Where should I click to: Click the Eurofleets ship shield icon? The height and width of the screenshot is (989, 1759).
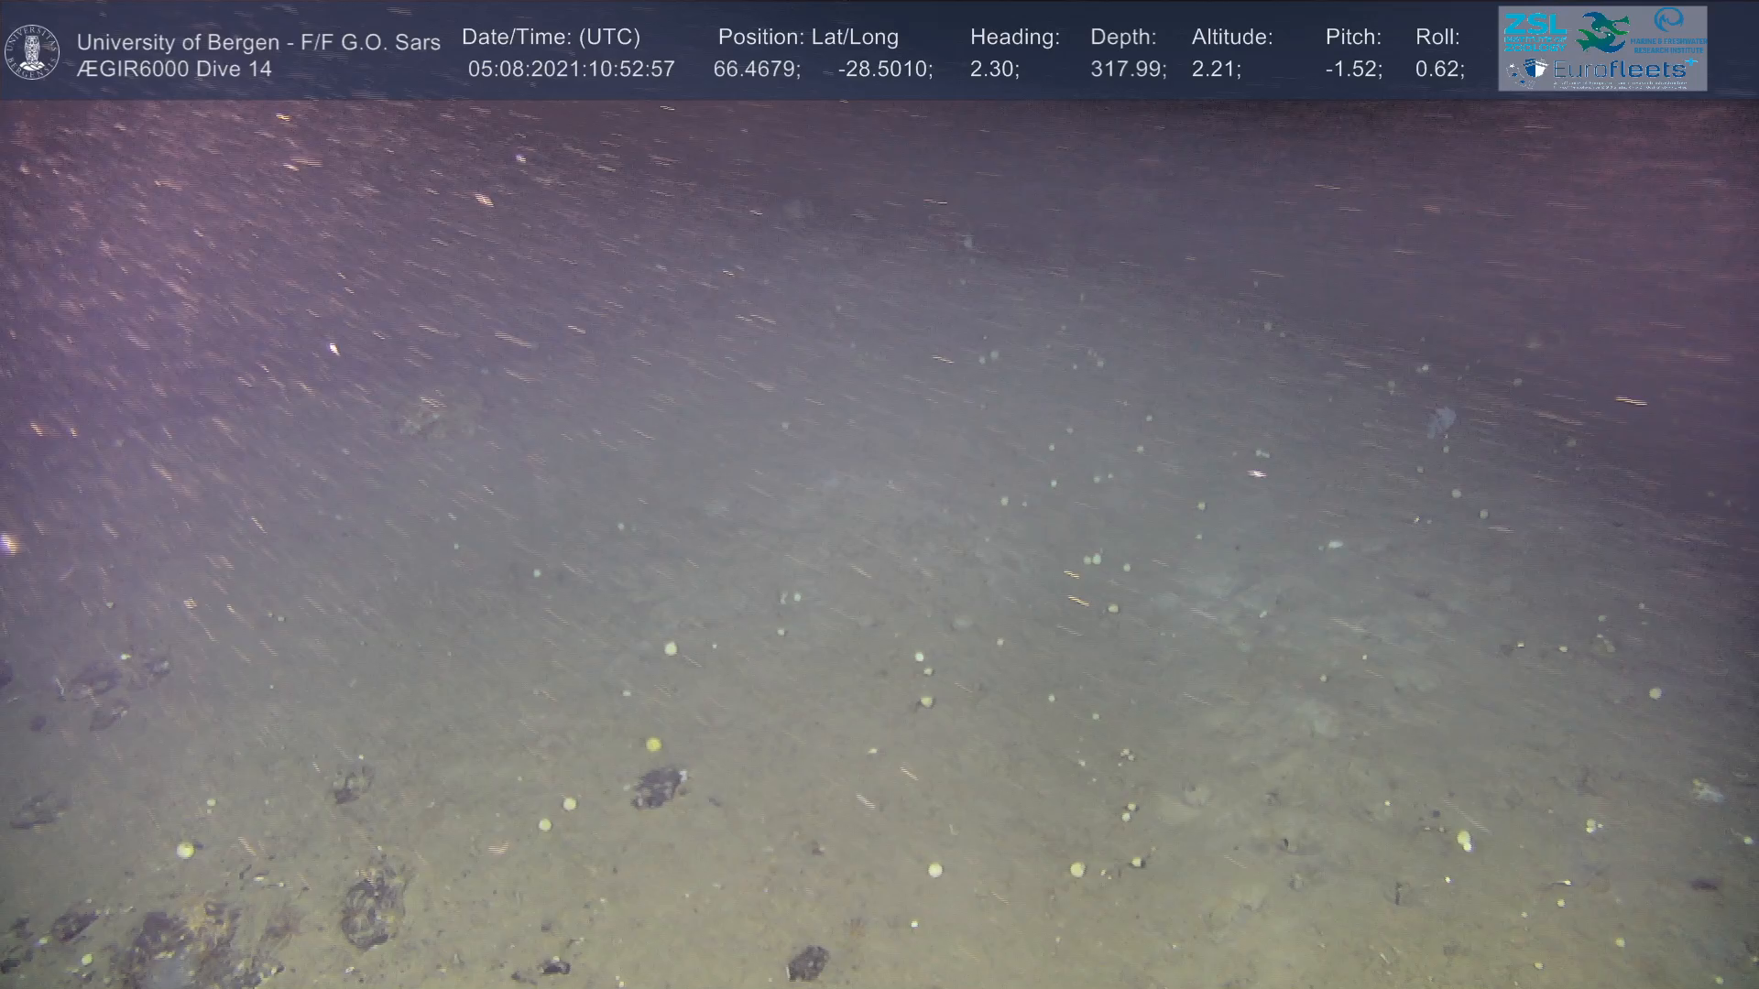point(1535,70)
